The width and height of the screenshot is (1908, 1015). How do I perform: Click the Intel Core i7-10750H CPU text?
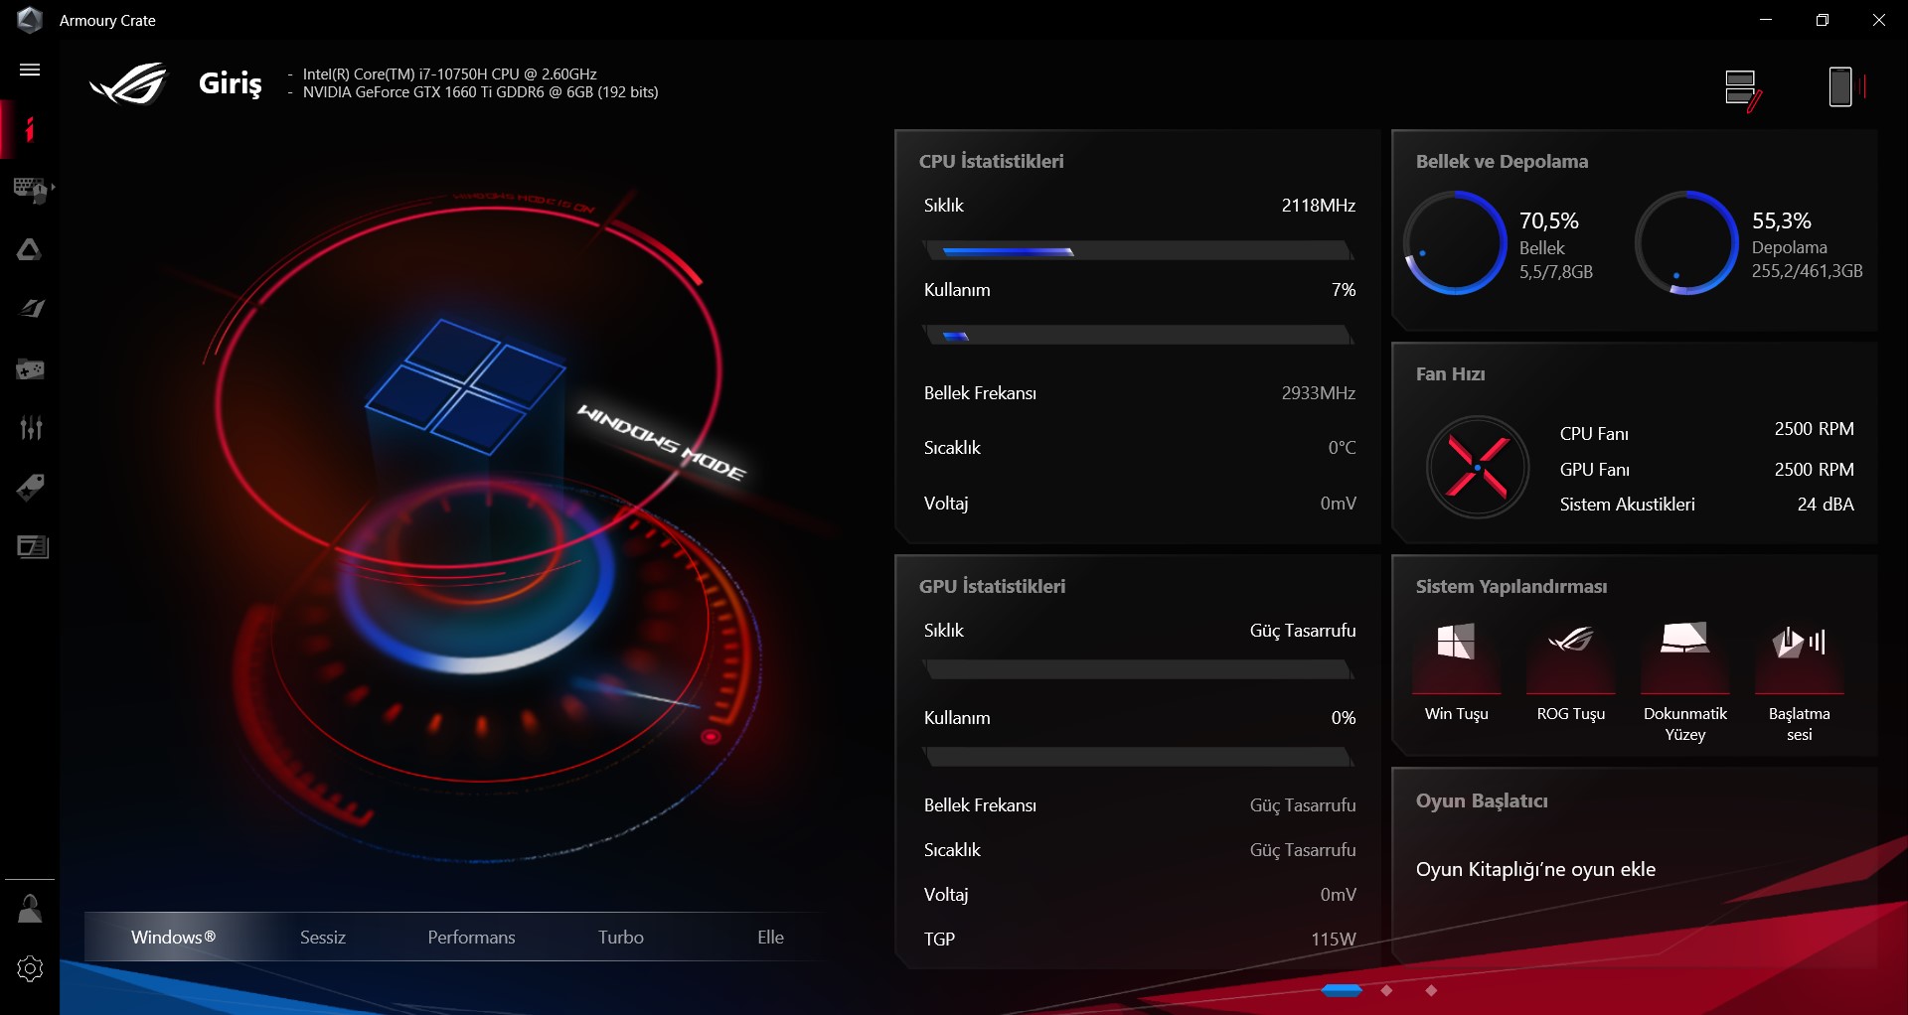pyautogui.click(x=449, y=74)
